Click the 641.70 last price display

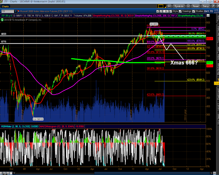click(208, 11)
